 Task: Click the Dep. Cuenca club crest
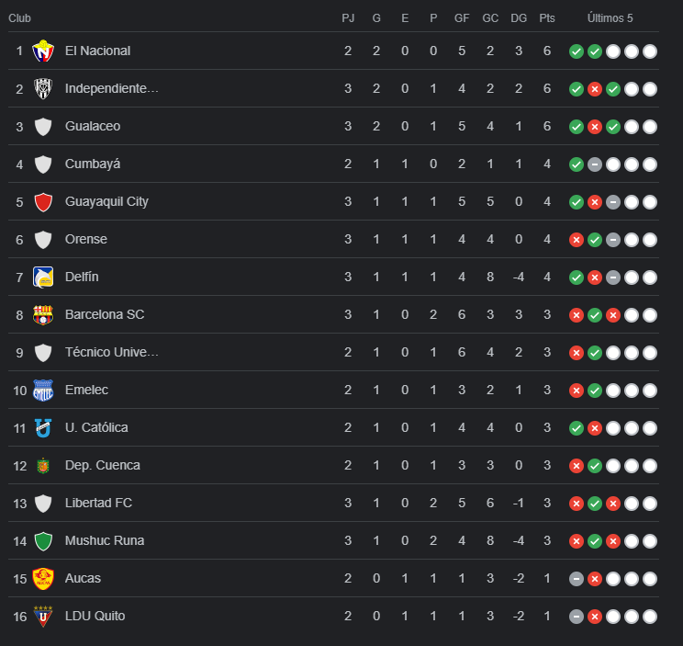[43, 466]
